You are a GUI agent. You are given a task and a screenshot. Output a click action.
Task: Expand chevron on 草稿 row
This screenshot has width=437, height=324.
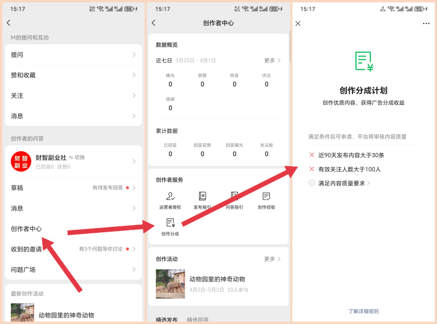[134, 188]
